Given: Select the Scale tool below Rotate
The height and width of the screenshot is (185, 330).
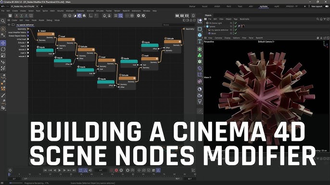Looking at the screenshot, I should [3, 56].
